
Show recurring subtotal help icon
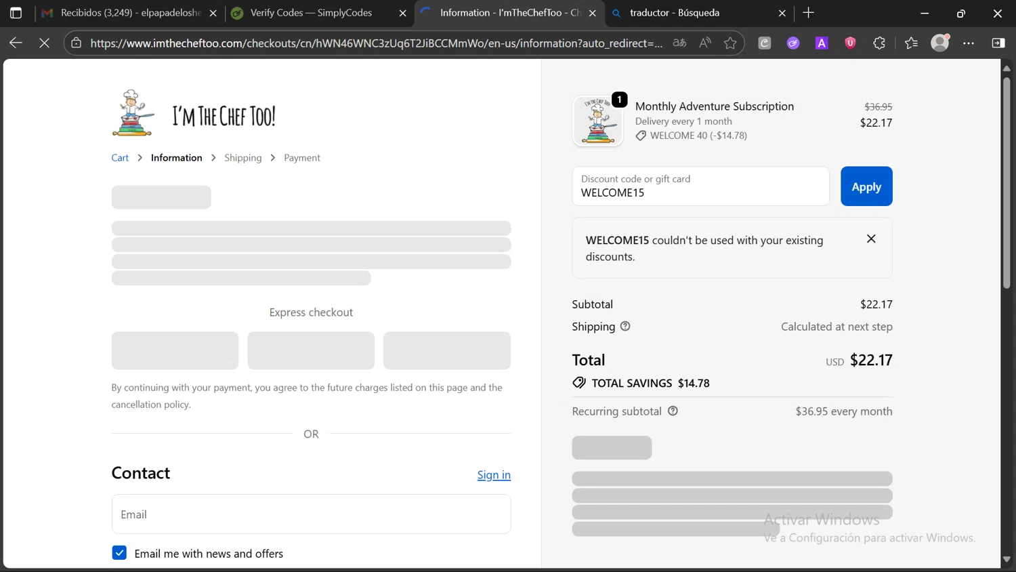click(673, 411)
